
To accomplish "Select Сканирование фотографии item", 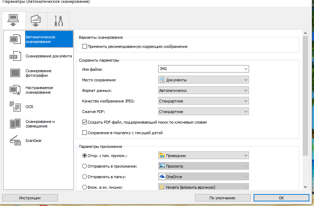I will point(38,73).
